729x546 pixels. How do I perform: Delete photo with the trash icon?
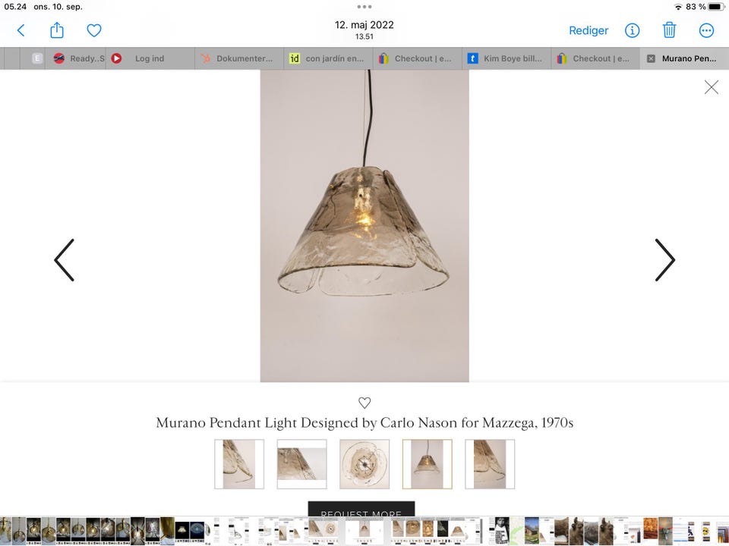[x=669, y=30]
